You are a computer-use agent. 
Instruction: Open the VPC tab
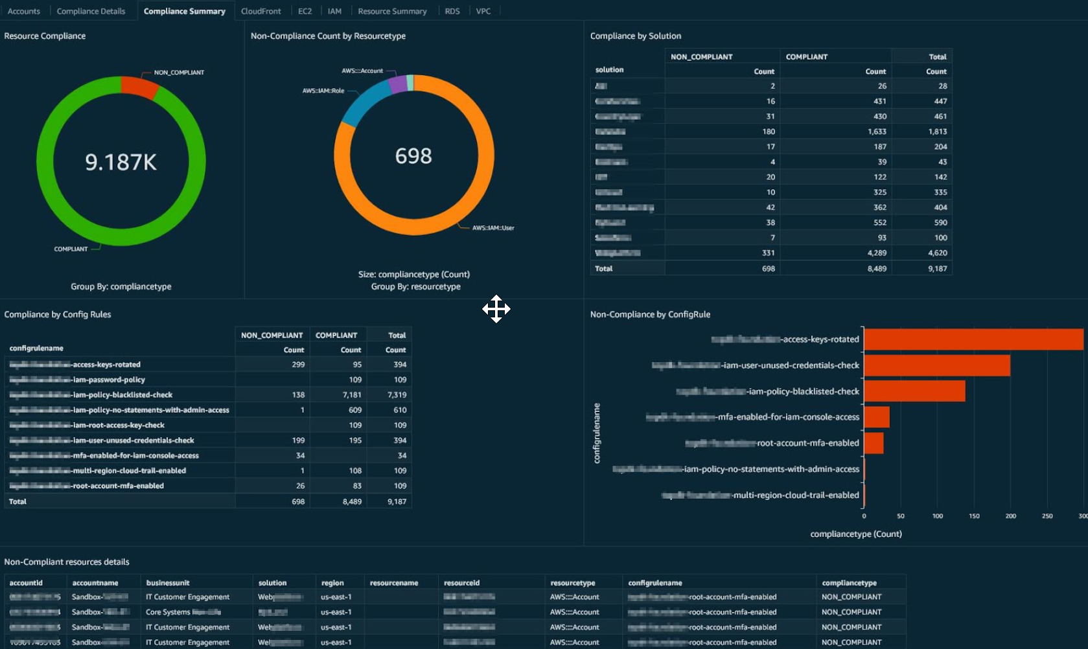click(482, 10)
